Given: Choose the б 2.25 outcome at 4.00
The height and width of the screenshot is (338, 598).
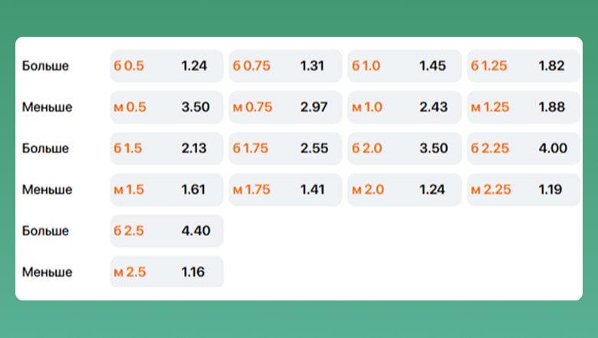Looking at the screenshot, I should click(x=523, y=149).
